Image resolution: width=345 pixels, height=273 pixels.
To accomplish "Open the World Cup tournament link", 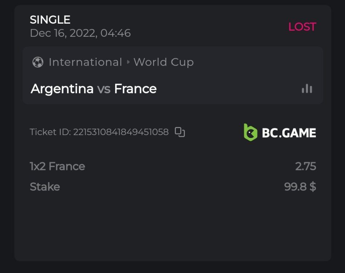I will coord(164,62).
